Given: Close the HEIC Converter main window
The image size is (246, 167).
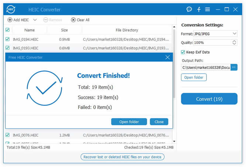Looking at the screenshot, I should 235,9.
